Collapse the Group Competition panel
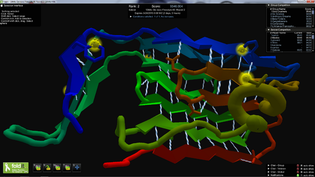 (x=269, y=5)
